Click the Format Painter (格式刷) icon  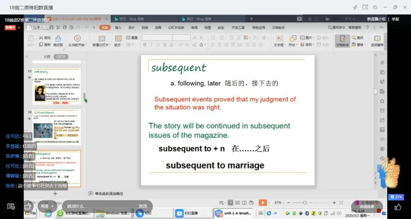click(x=58, y=38)
